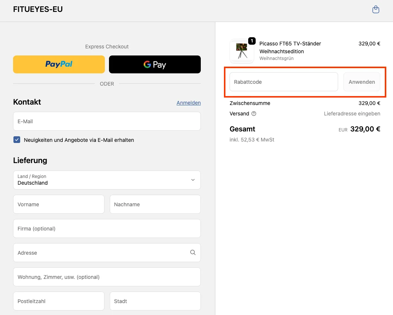Viewport: 393px width, 315px height.
Task: Focus the Postleitzahl field
Action: point(59,301)
